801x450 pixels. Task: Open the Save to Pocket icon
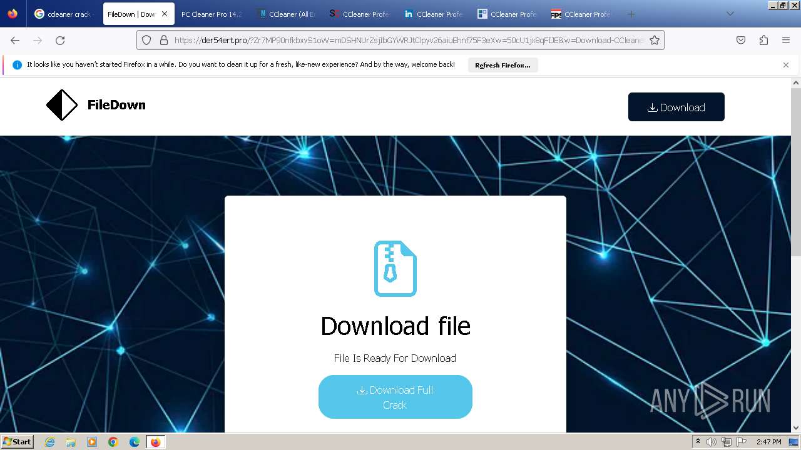point(741,40)
